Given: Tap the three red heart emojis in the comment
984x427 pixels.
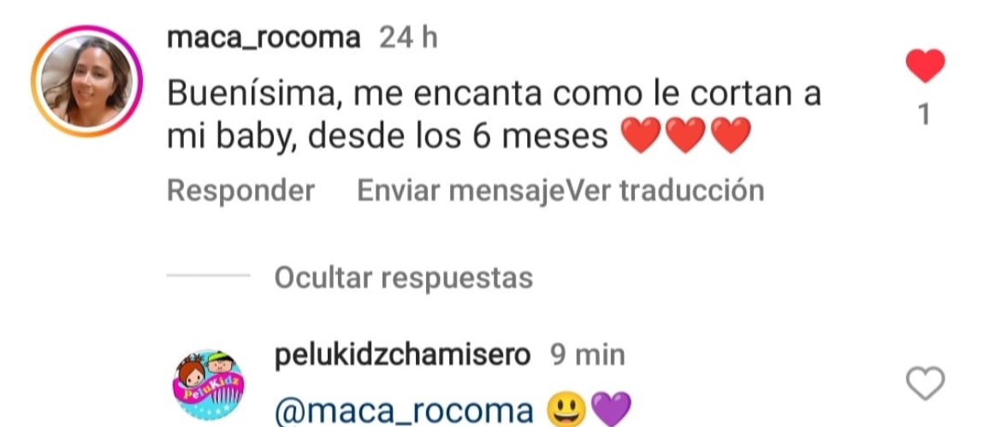Looking at the screenshot, I should 685,136.
